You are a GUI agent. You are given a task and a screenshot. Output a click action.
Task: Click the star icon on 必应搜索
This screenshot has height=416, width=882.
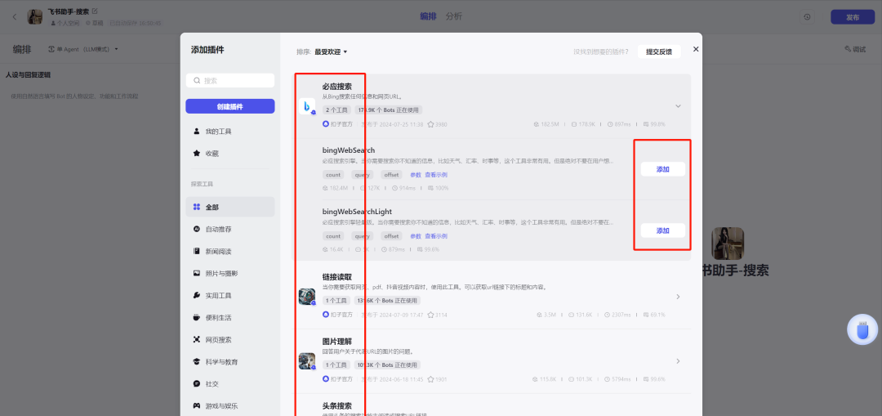(430, 124)
